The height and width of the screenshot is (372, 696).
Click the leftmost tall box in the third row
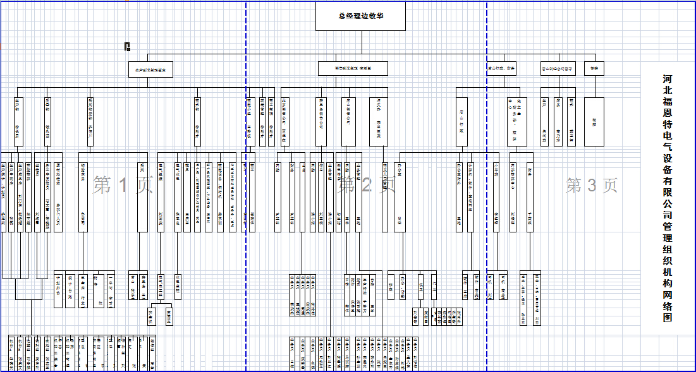pos(18,121)
